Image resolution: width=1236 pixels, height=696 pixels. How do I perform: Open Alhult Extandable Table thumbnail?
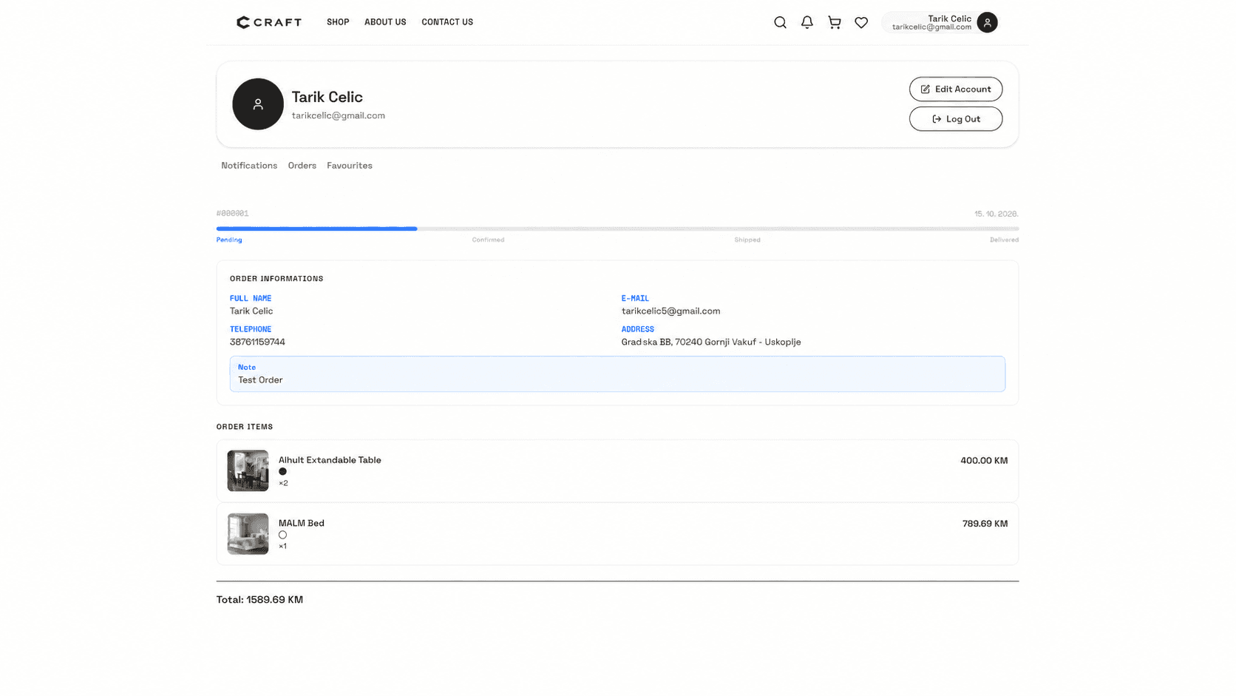tap(248, 471)
